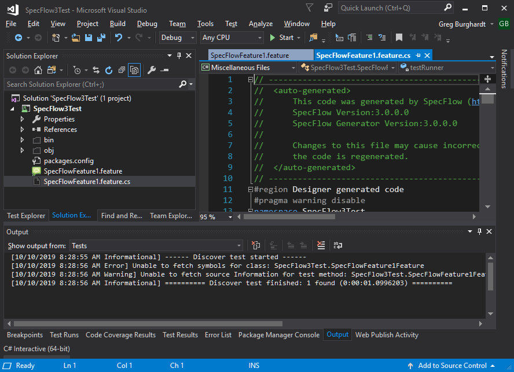Go Home in Solution Explorer
This screenshot has height=372, width=514.
coord(38,70)
